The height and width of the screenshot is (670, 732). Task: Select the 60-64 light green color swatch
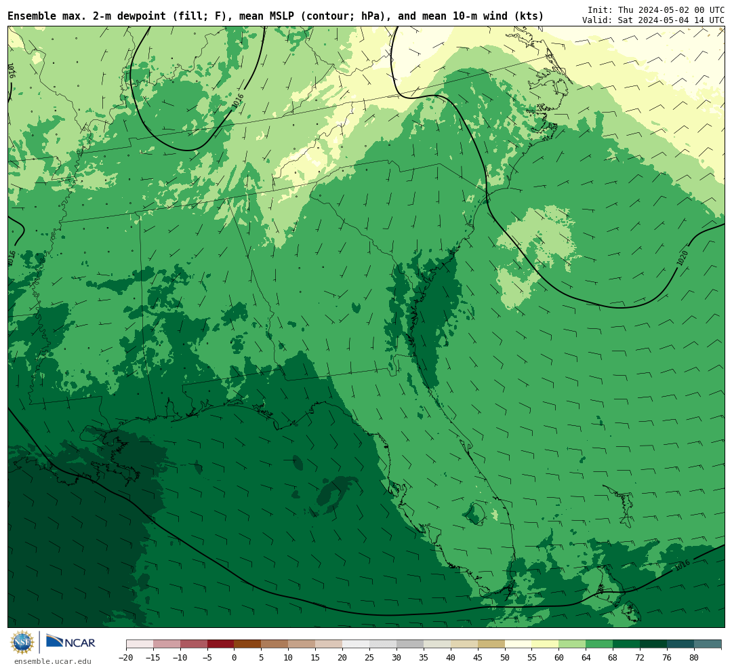tap(572, 644)
